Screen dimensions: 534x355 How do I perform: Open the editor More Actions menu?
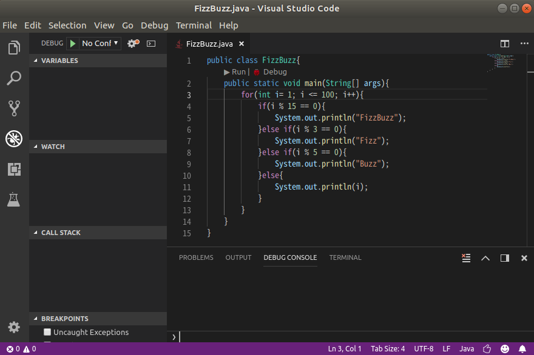(524, 44)
